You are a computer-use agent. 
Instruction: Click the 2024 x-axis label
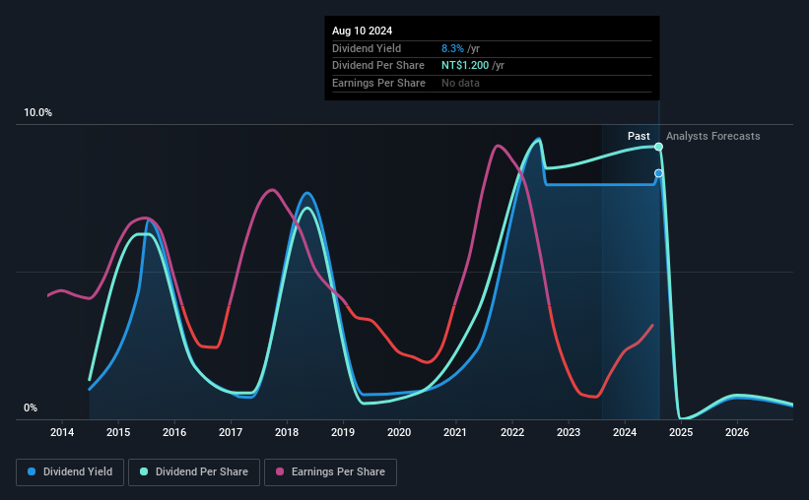click(625, 432)
